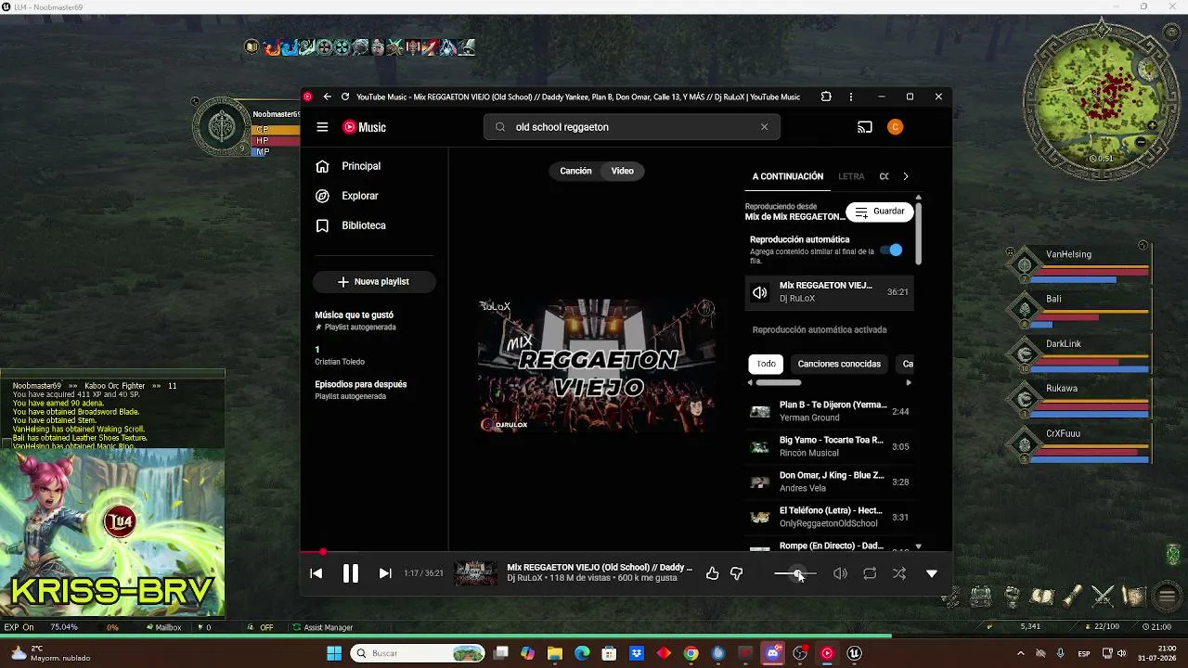The image size is (1188, 668).
Task: Open the Windows Start menu
Action: [334, 653]
